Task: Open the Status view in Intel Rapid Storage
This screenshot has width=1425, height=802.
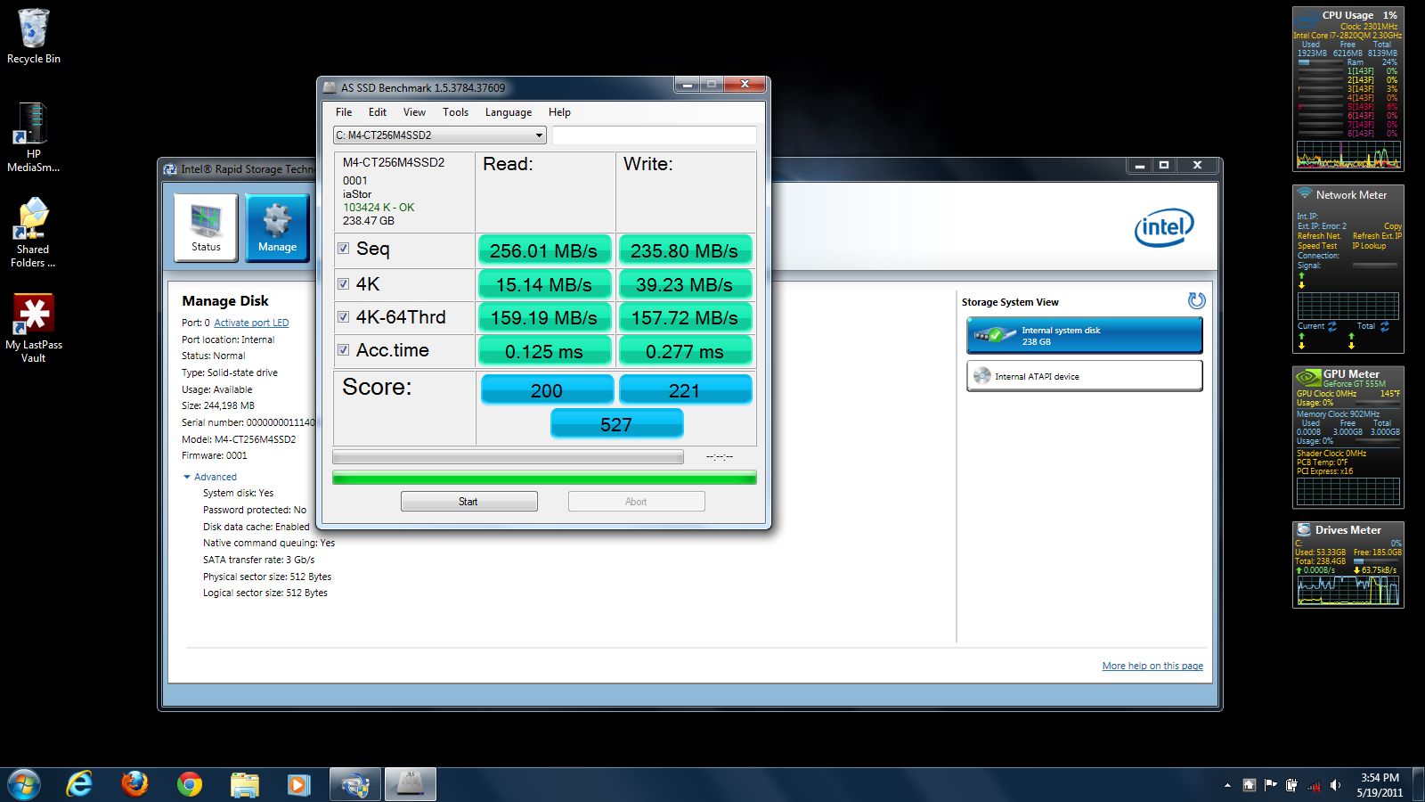Action: [206, 227]
